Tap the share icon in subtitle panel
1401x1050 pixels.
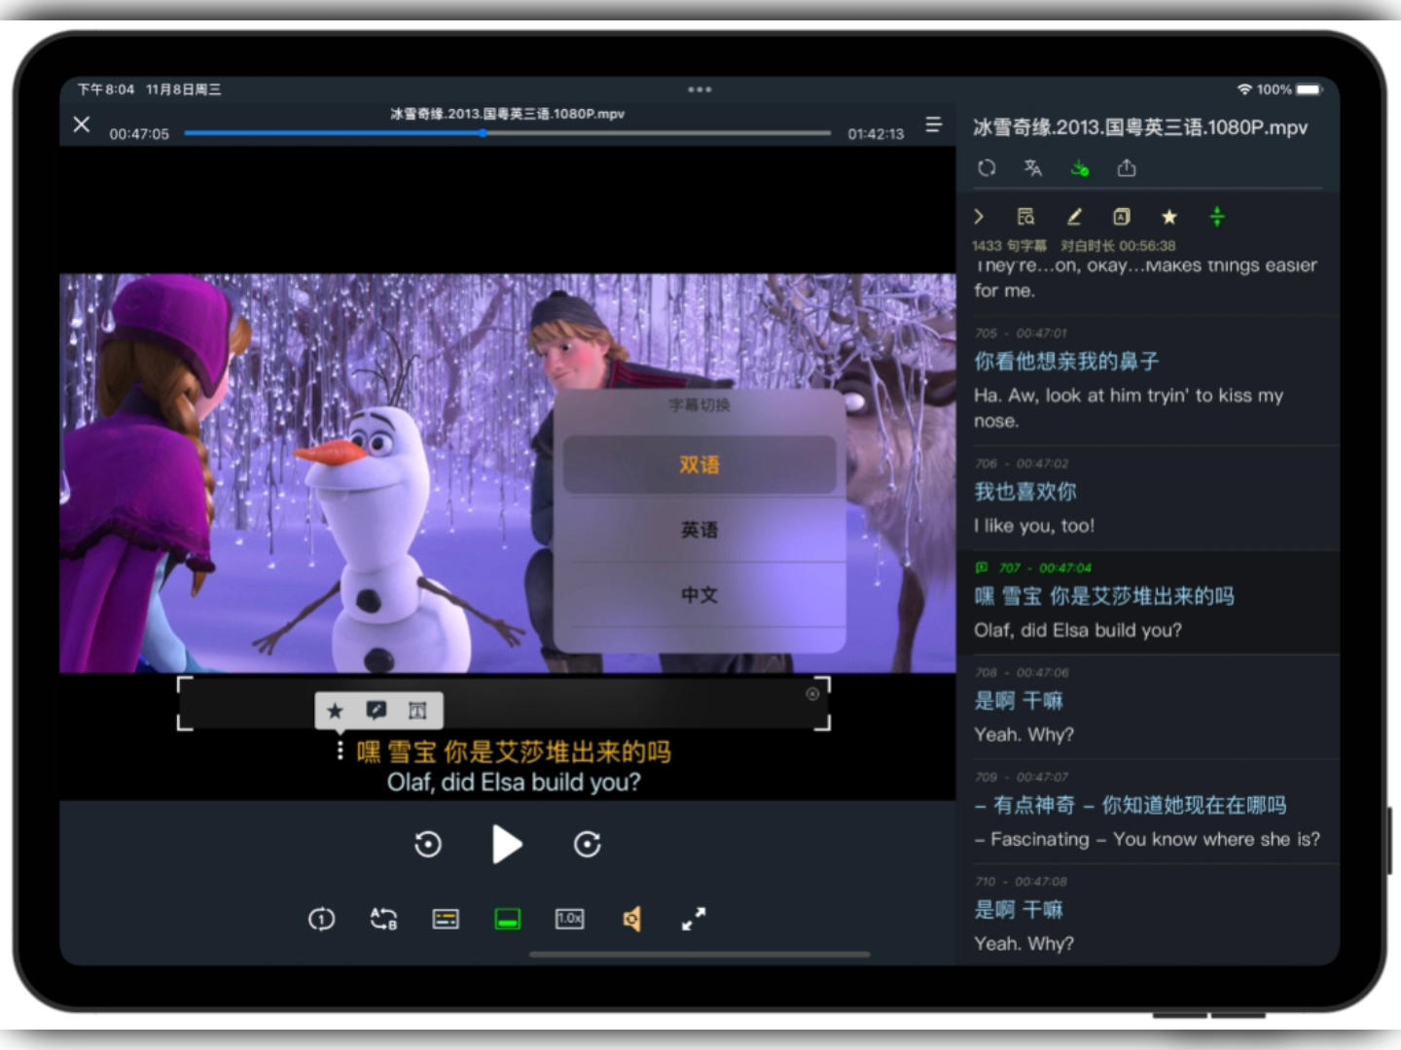click(x=1127, y=168)
